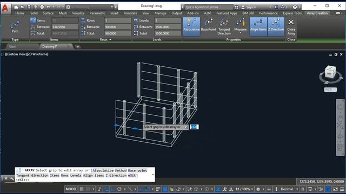Switch to the Visualize ribbon tab
346x194 pixels.
click(x=78, y=13)
